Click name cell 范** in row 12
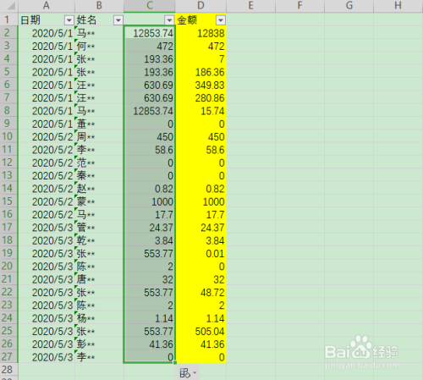This screenshot has width=423, height=380. pyautogui.click(x=99, y=162)
